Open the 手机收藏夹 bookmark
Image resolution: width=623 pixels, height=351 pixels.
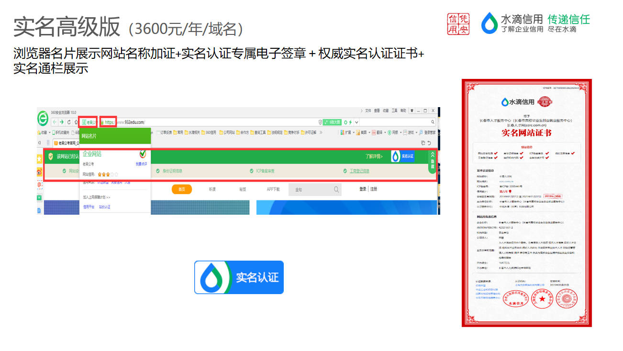coord(61,132)
